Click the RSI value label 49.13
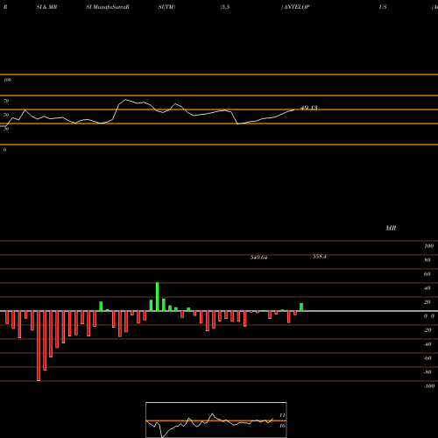The height and width of the screenshot is (438, 438). [x=309, y=108]
